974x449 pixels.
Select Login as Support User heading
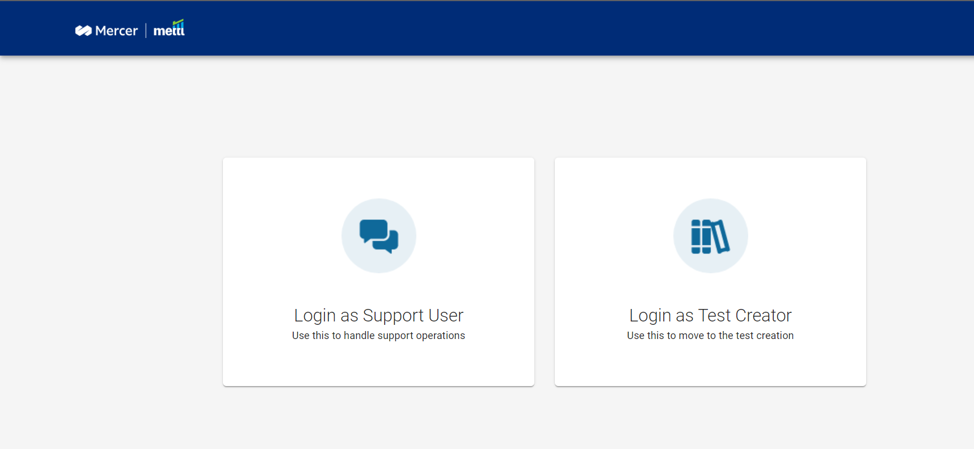coord(378,315)
